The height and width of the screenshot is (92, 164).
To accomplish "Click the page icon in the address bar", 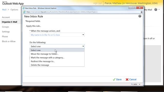I will (x=24, y=12).
